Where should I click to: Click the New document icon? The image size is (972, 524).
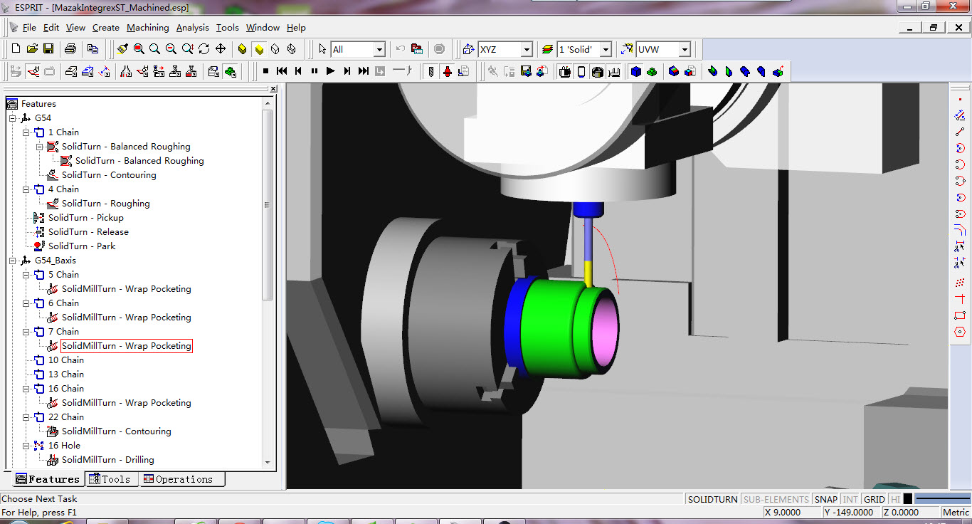pos(16,49)
